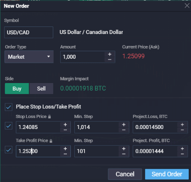This screenshot has width=191, height=182.
Task: Click the Send Order button
Action: click(167, 174)
